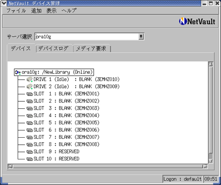Image resolution: width=221 pixels, height=185 pixels.
Task: Select the ora10g: /NewLibrary (Online) node
Action: (54, 72)
